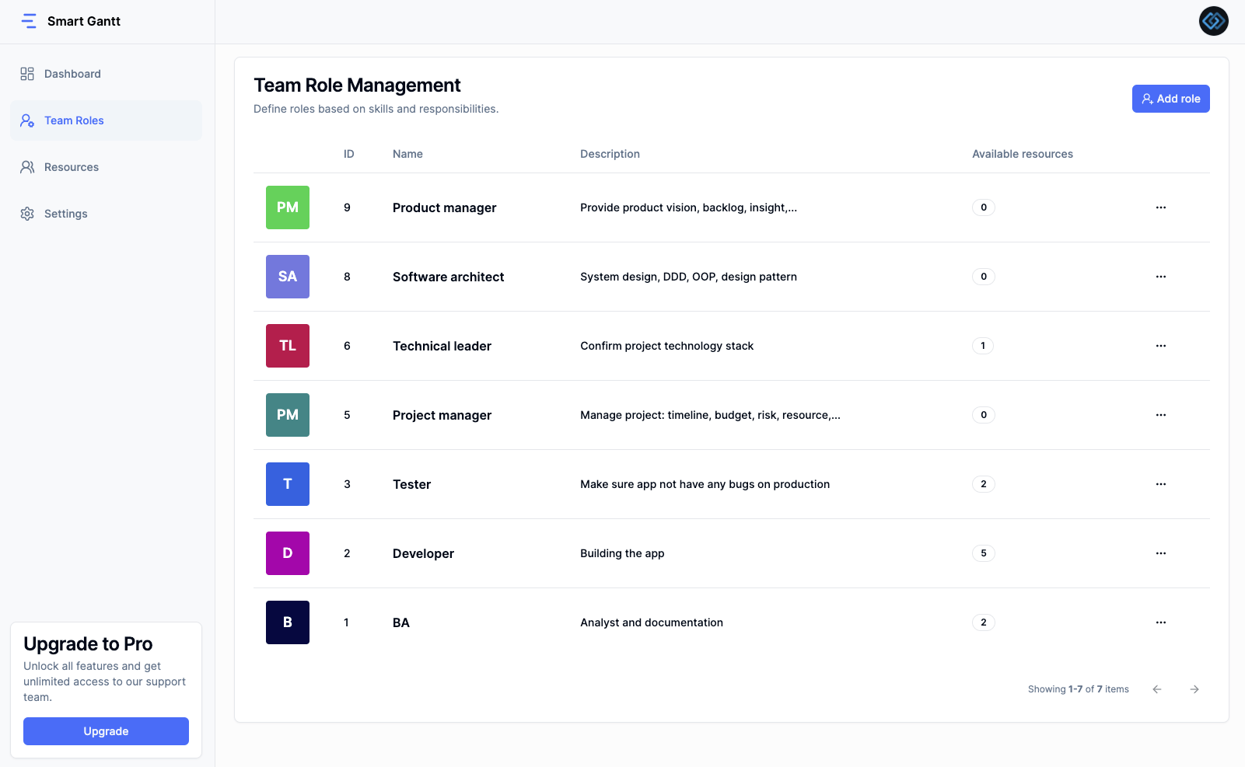Click the Project manager role name
The height and width of the screenshot is (767, 1245).
coord(442,415)
